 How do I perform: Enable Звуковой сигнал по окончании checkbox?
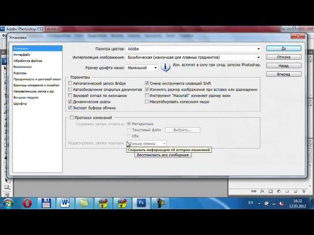tap(70, 95)
